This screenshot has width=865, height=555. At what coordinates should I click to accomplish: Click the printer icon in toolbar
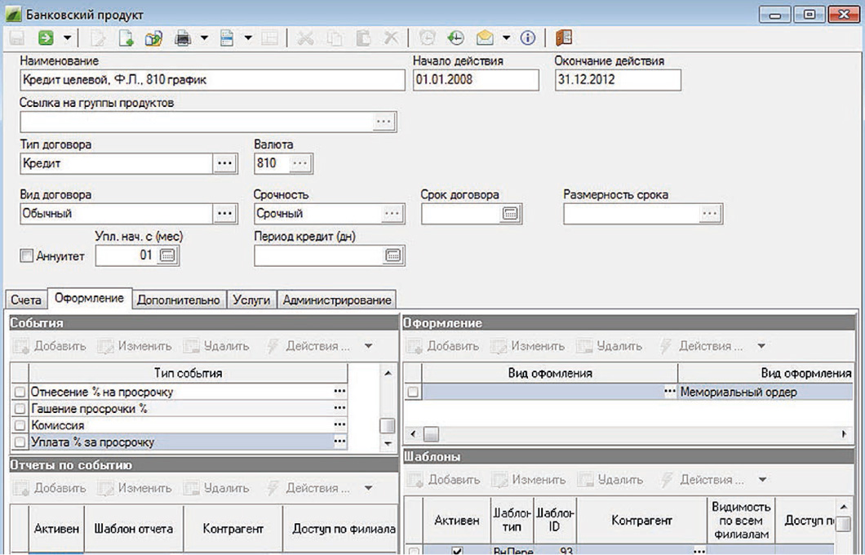pyautogui.click(x=184, y=38)
